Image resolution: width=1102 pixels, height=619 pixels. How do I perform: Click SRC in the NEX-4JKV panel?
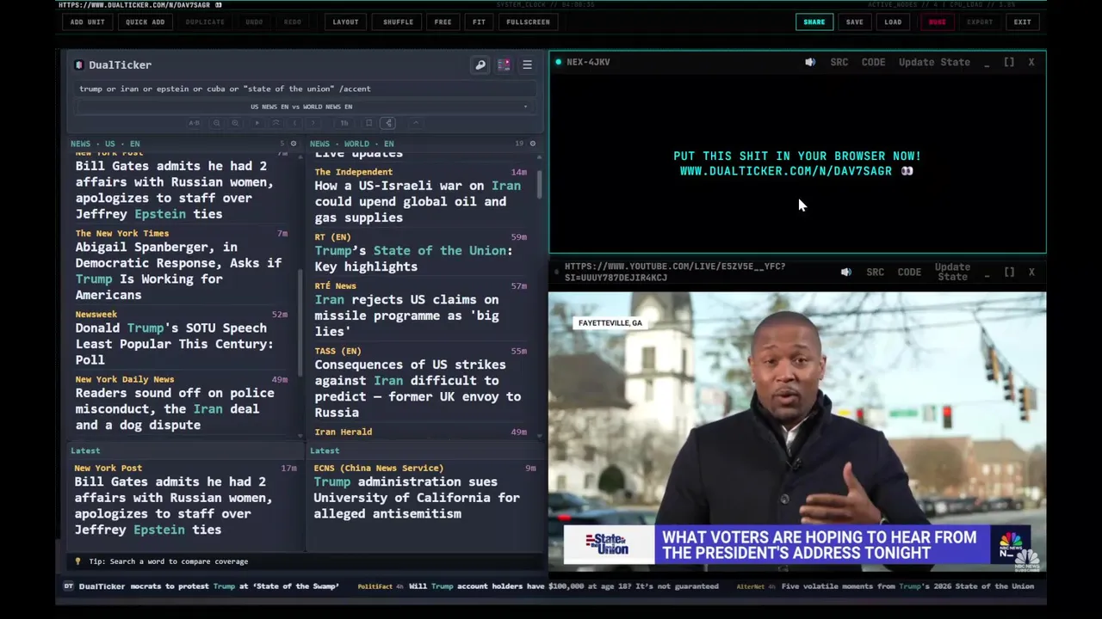coord(839,62)
